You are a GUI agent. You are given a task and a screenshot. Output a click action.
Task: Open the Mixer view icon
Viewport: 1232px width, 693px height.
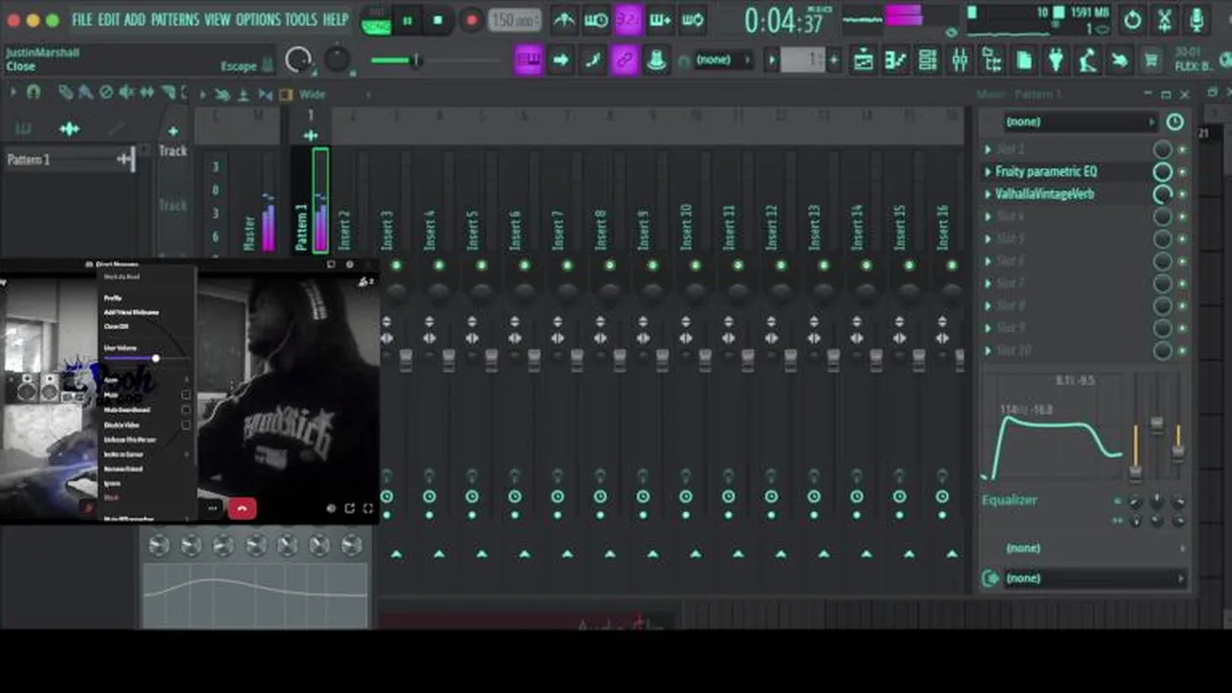[960, 61]
